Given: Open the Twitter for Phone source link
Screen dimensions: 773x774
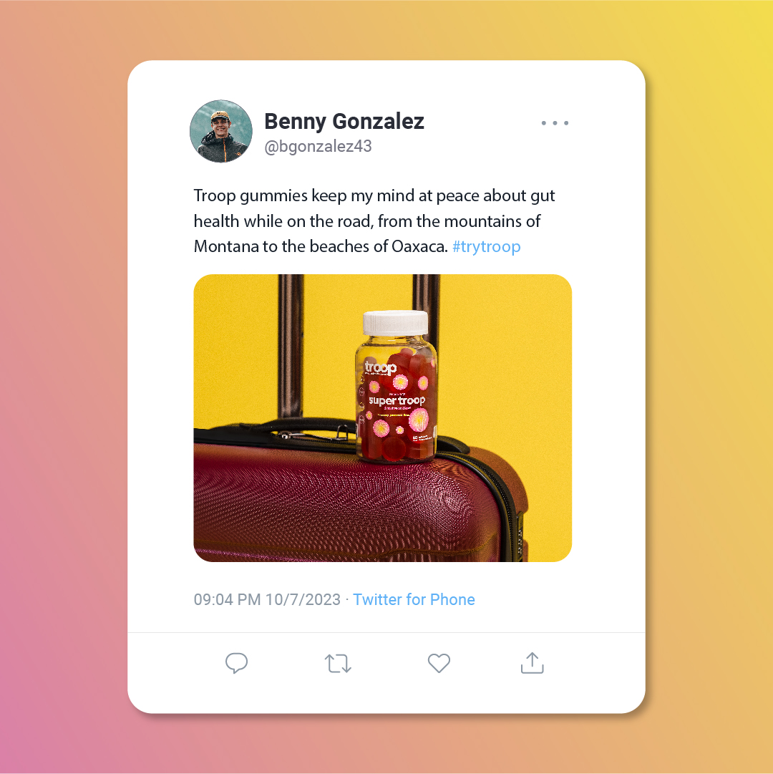Looking at the screenshot, I should [414, 599].
